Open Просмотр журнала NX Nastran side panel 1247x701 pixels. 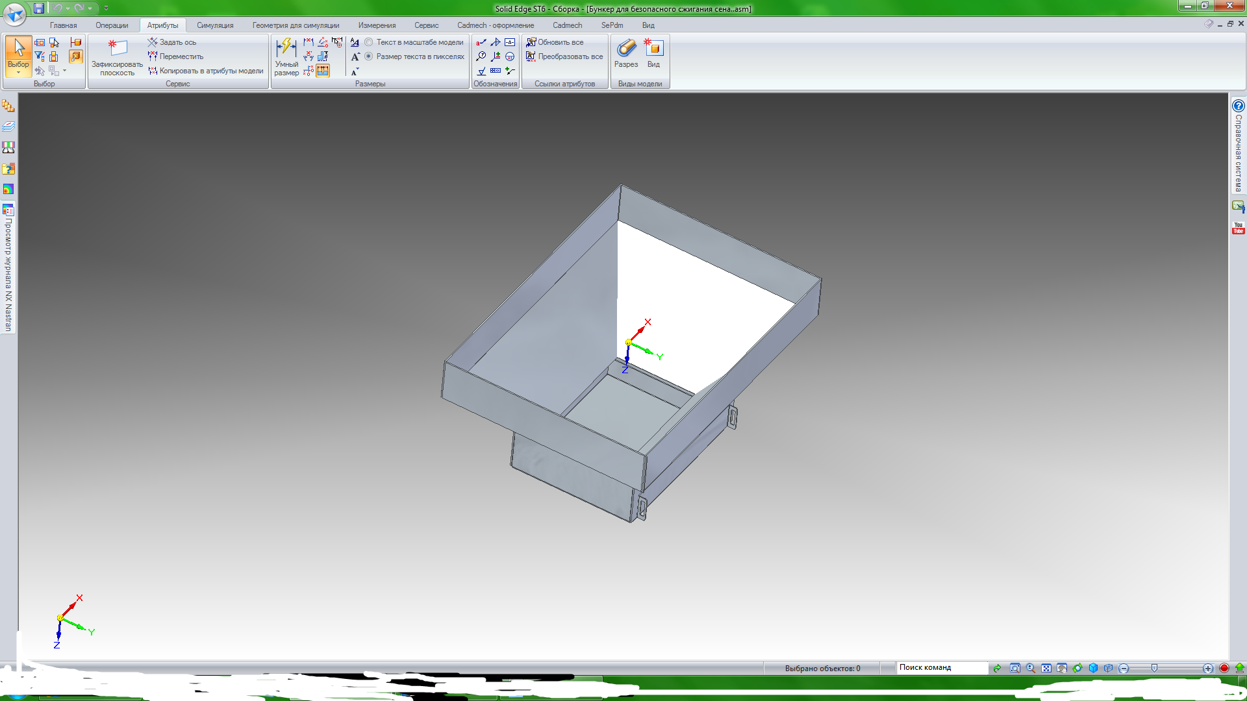click(x=8, y=267)
